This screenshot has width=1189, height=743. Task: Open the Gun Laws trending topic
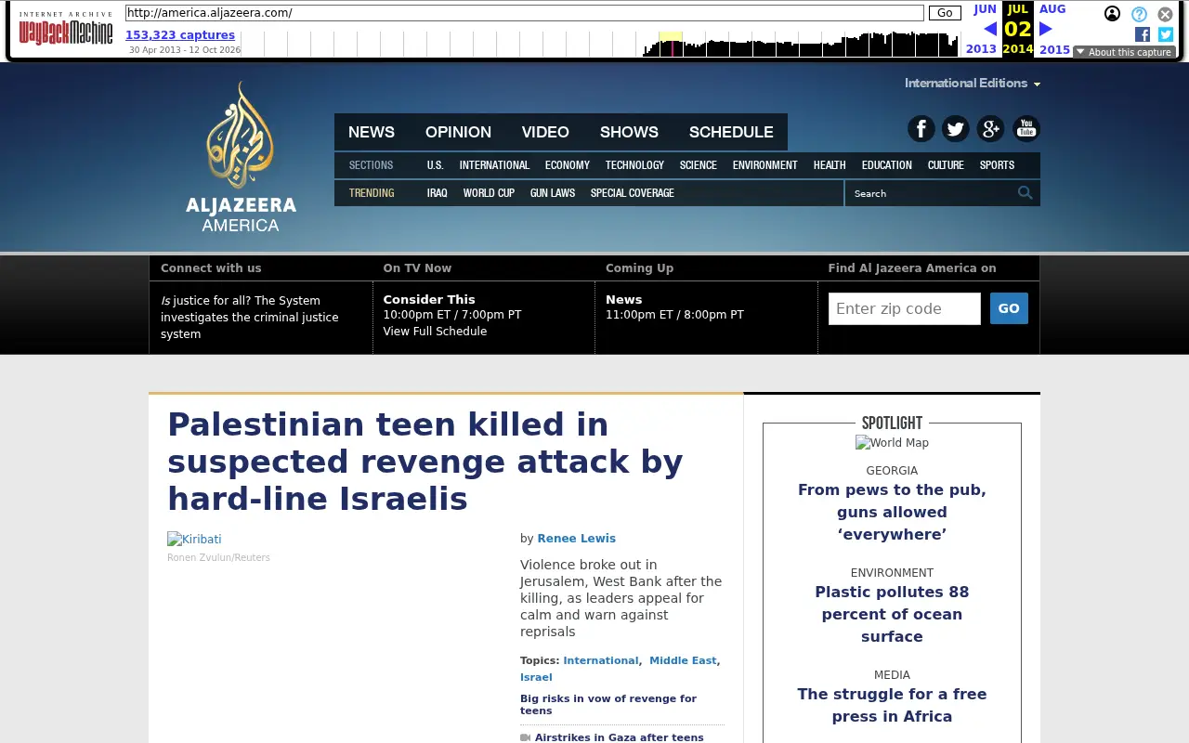pos(553,193)
